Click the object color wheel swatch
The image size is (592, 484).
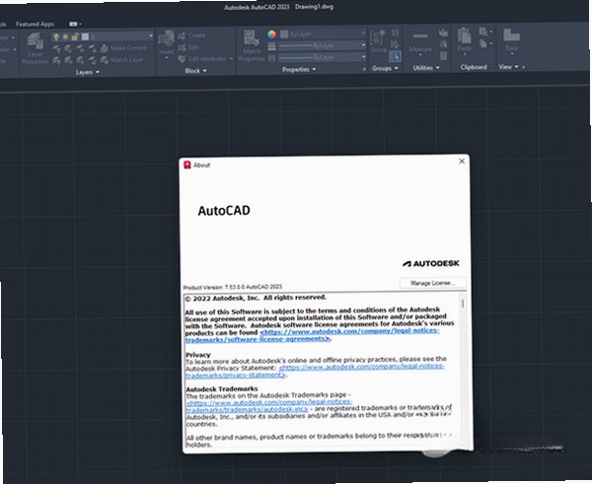pos(272,35)
